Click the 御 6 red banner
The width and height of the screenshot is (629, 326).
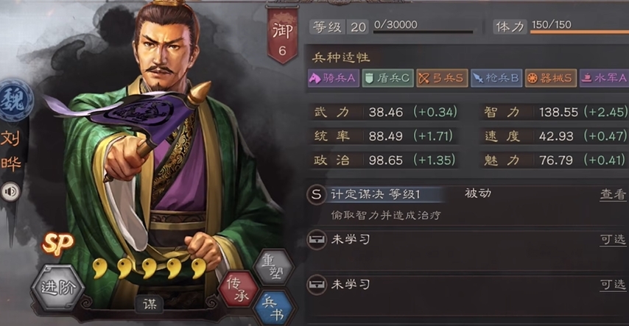tap(282, 35)
